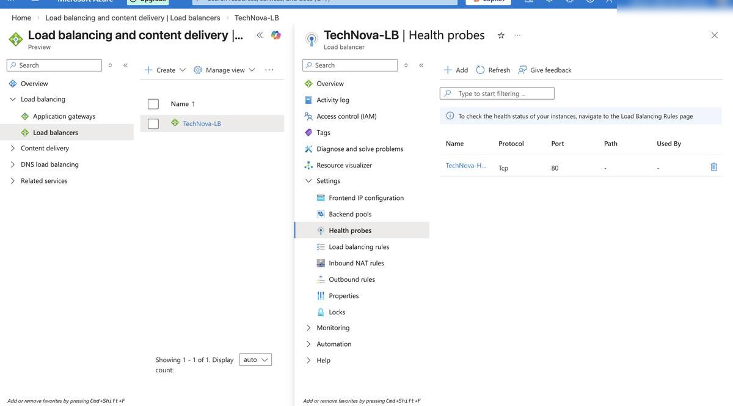Screen dimensions: 733x406
Task: Close the Health probes blade
Action: tap(715, 35)
